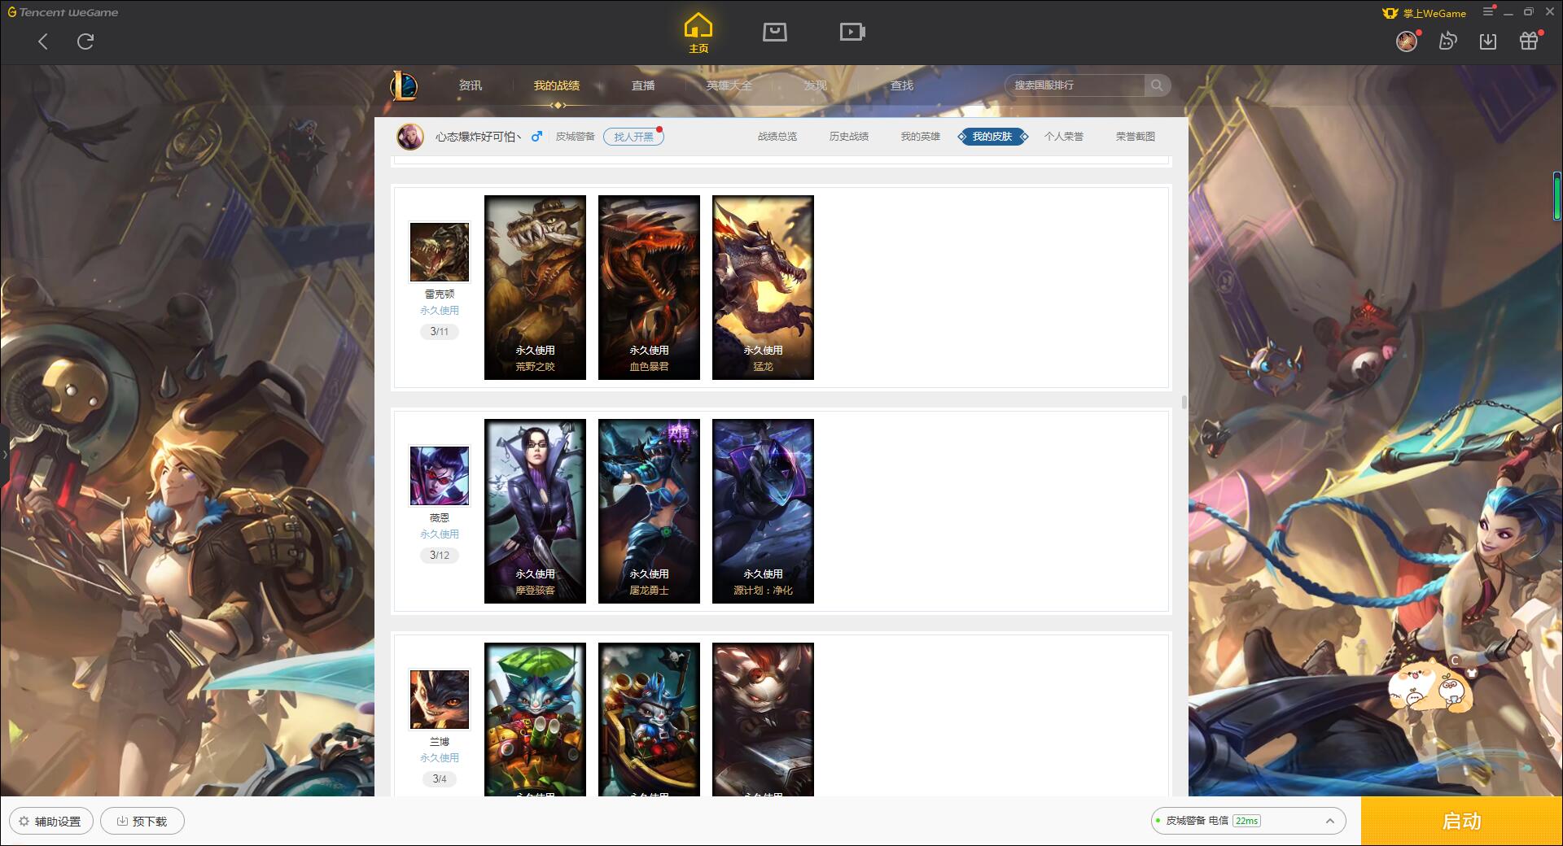Select the 我的皮肤 sub-tab
The width and height of the screenshot is (1563, 846).
coord(992,137)
